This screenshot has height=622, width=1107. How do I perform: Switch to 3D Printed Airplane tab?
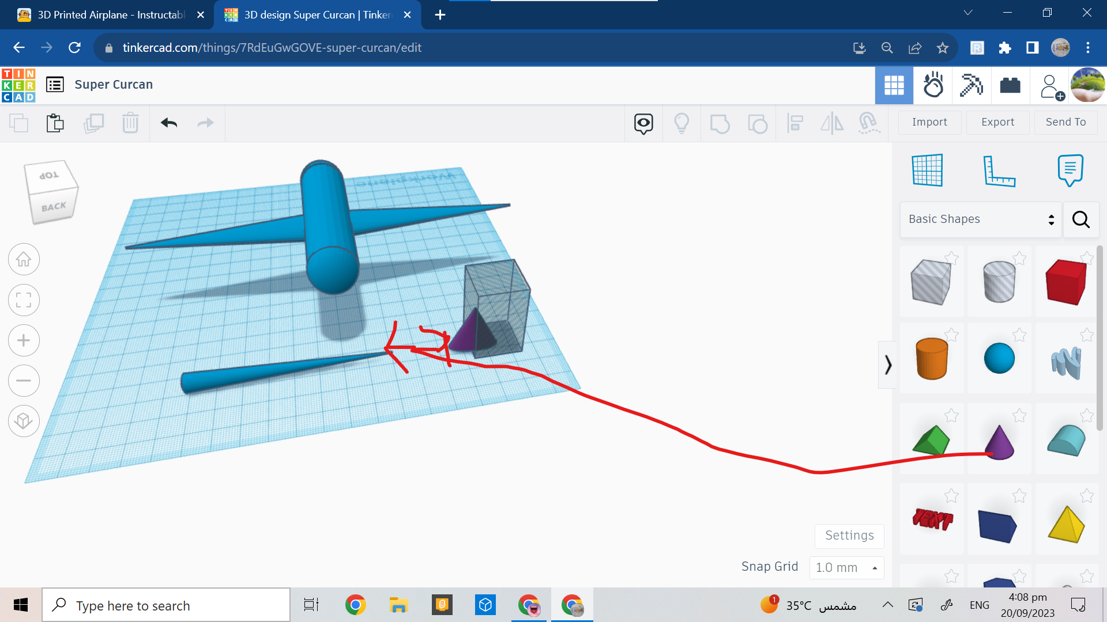tap(110, 15)
